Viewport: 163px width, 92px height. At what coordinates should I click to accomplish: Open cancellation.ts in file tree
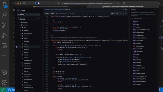(28, 60)
